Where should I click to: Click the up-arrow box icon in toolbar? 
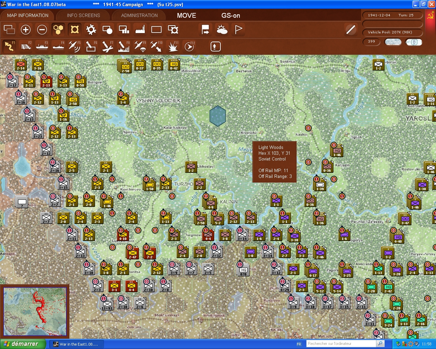[x=215, y=46]
